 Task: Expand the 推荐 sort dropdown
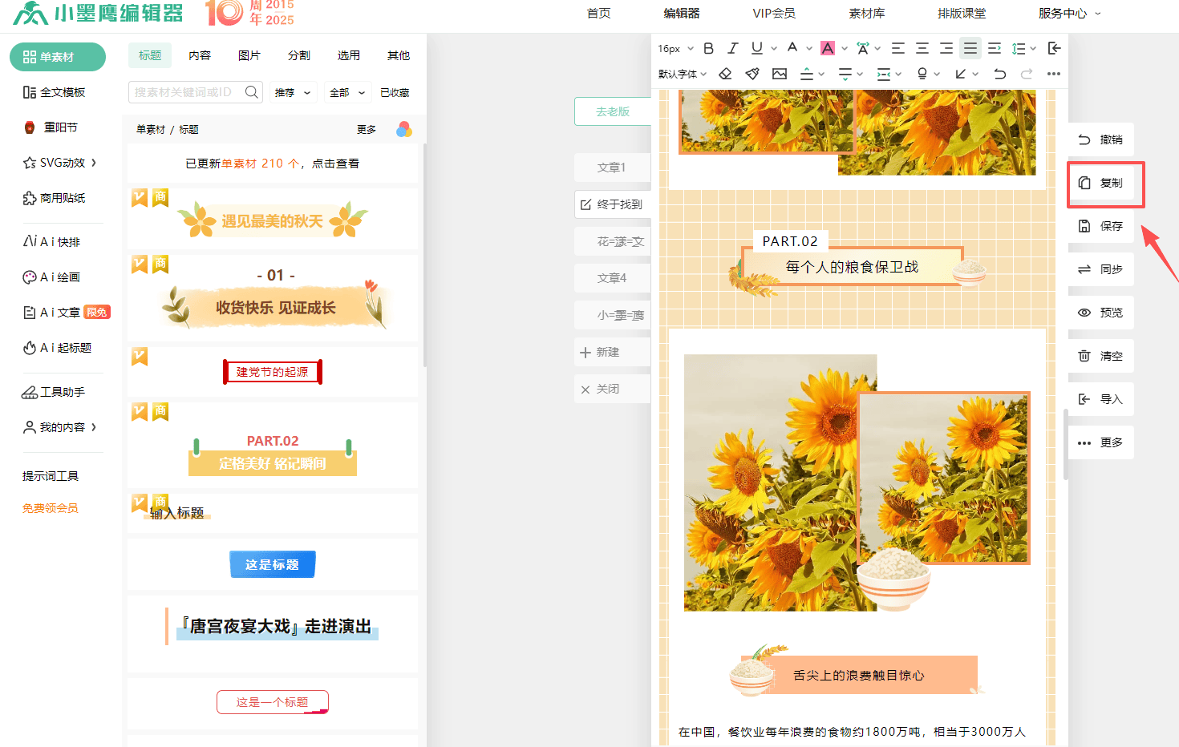point(293,92)
